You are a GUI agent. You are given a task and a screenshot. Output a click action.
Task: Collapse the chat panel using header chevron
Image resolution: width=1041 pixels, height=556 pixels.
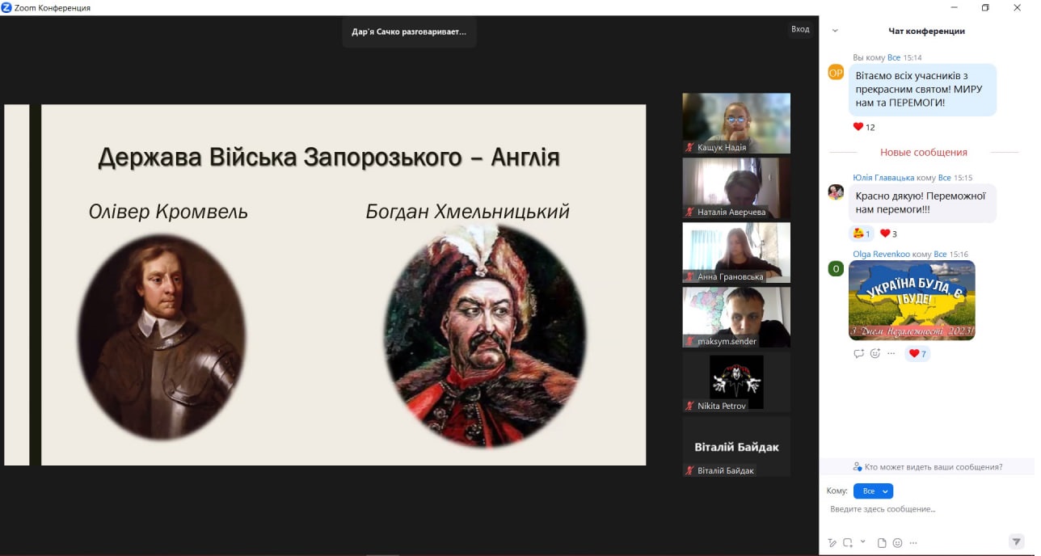(x=835, y=31)
